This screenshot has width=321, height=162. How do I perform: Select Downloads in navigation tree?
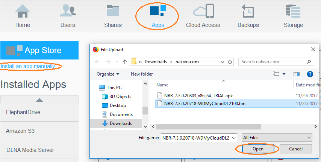tap(120, 123)
